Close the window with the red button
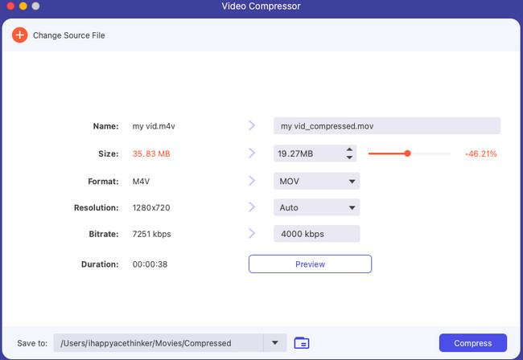The image size is (523, 360). point(10,6)
